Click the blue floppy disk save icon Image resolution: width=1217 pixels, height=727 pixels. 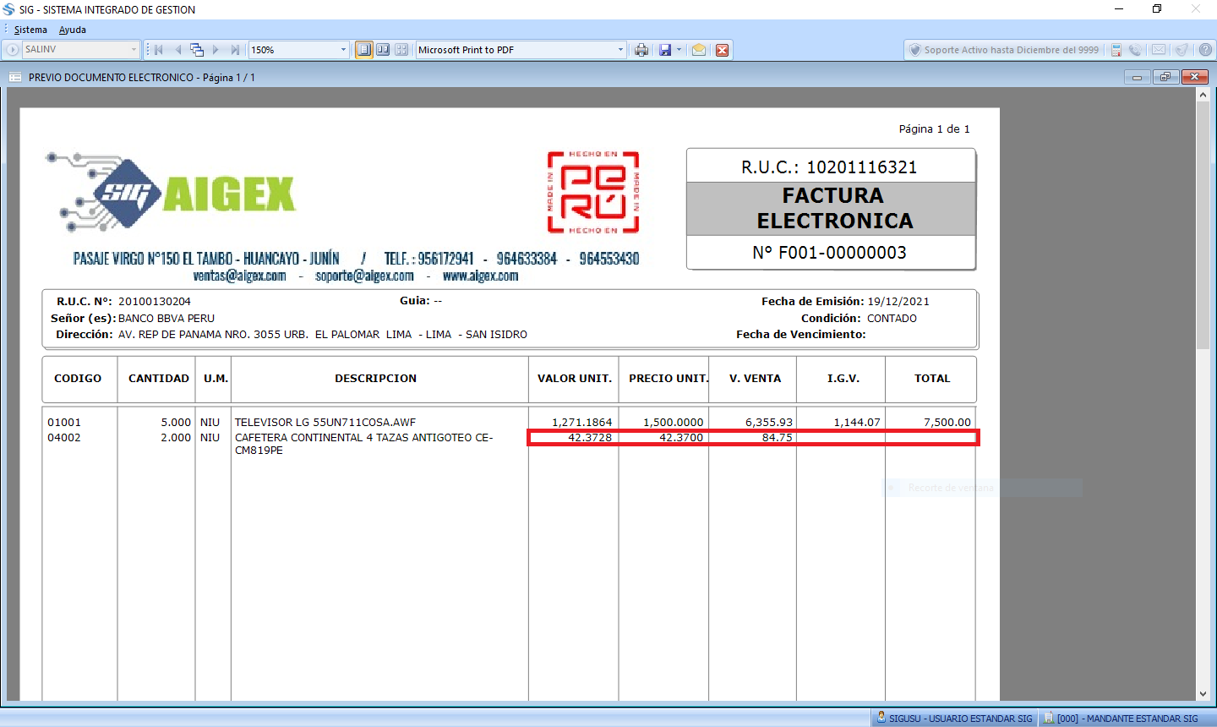click(665, 50)
